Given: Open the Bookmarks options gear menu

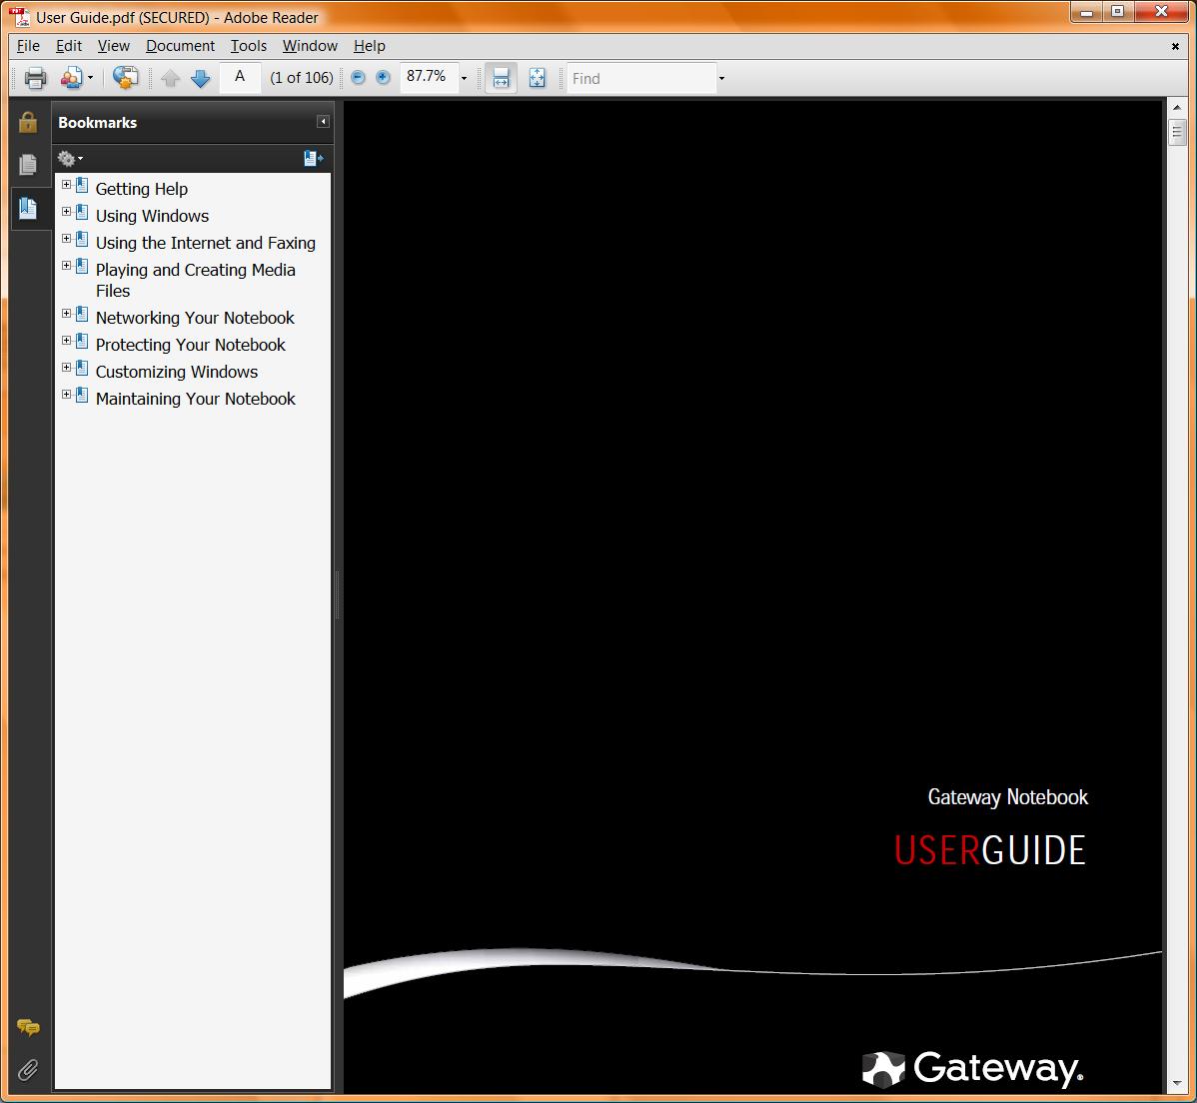Looking at the screenshot, I should point(70,159).
